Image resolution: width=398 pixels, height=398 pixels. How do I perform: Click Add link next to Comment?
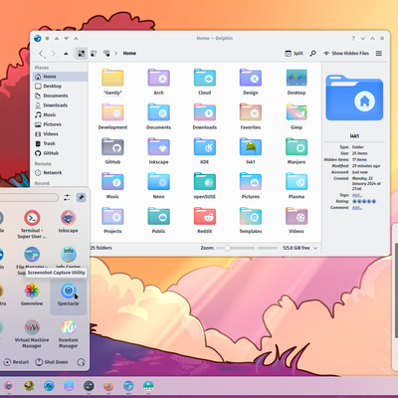357,208
